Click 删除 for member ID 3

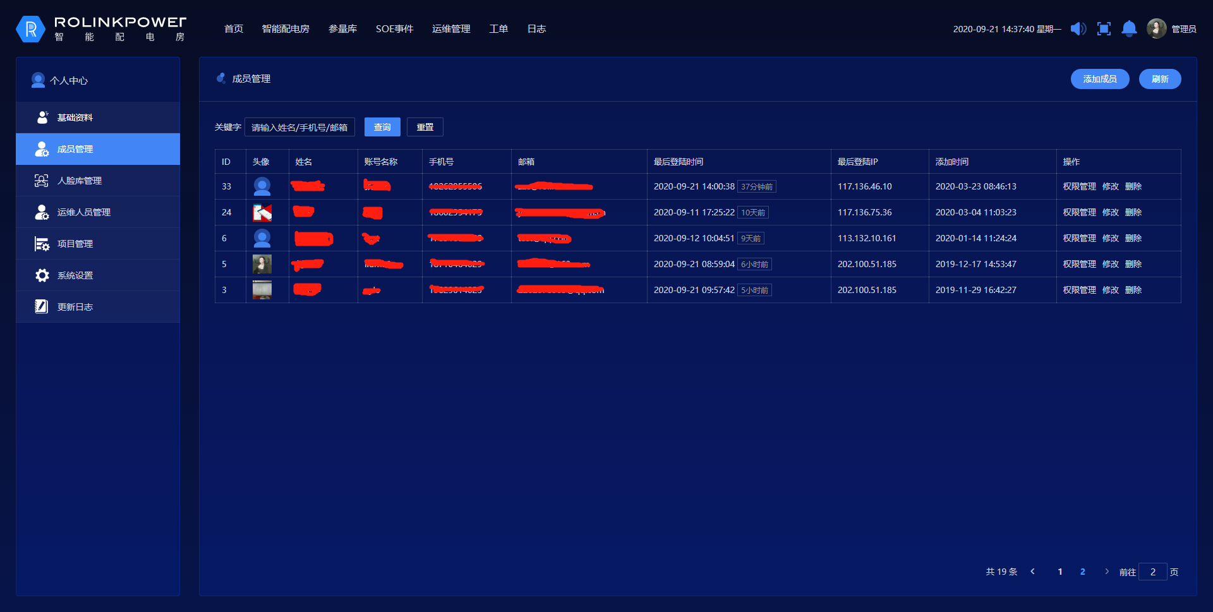[x=1133, y=290]
